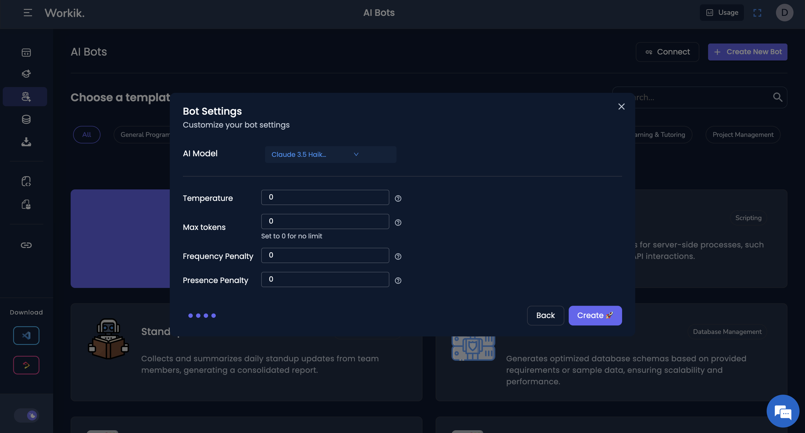Click the 'Set to 0 for no limit' hint
Screen dimensions: 805x433
[291, 236]
